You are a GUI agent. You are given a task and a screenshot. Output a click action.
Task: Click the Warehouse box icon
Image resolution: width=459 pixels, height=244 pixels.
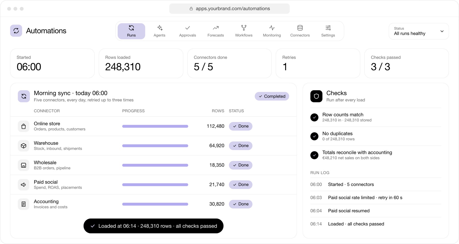24,146
